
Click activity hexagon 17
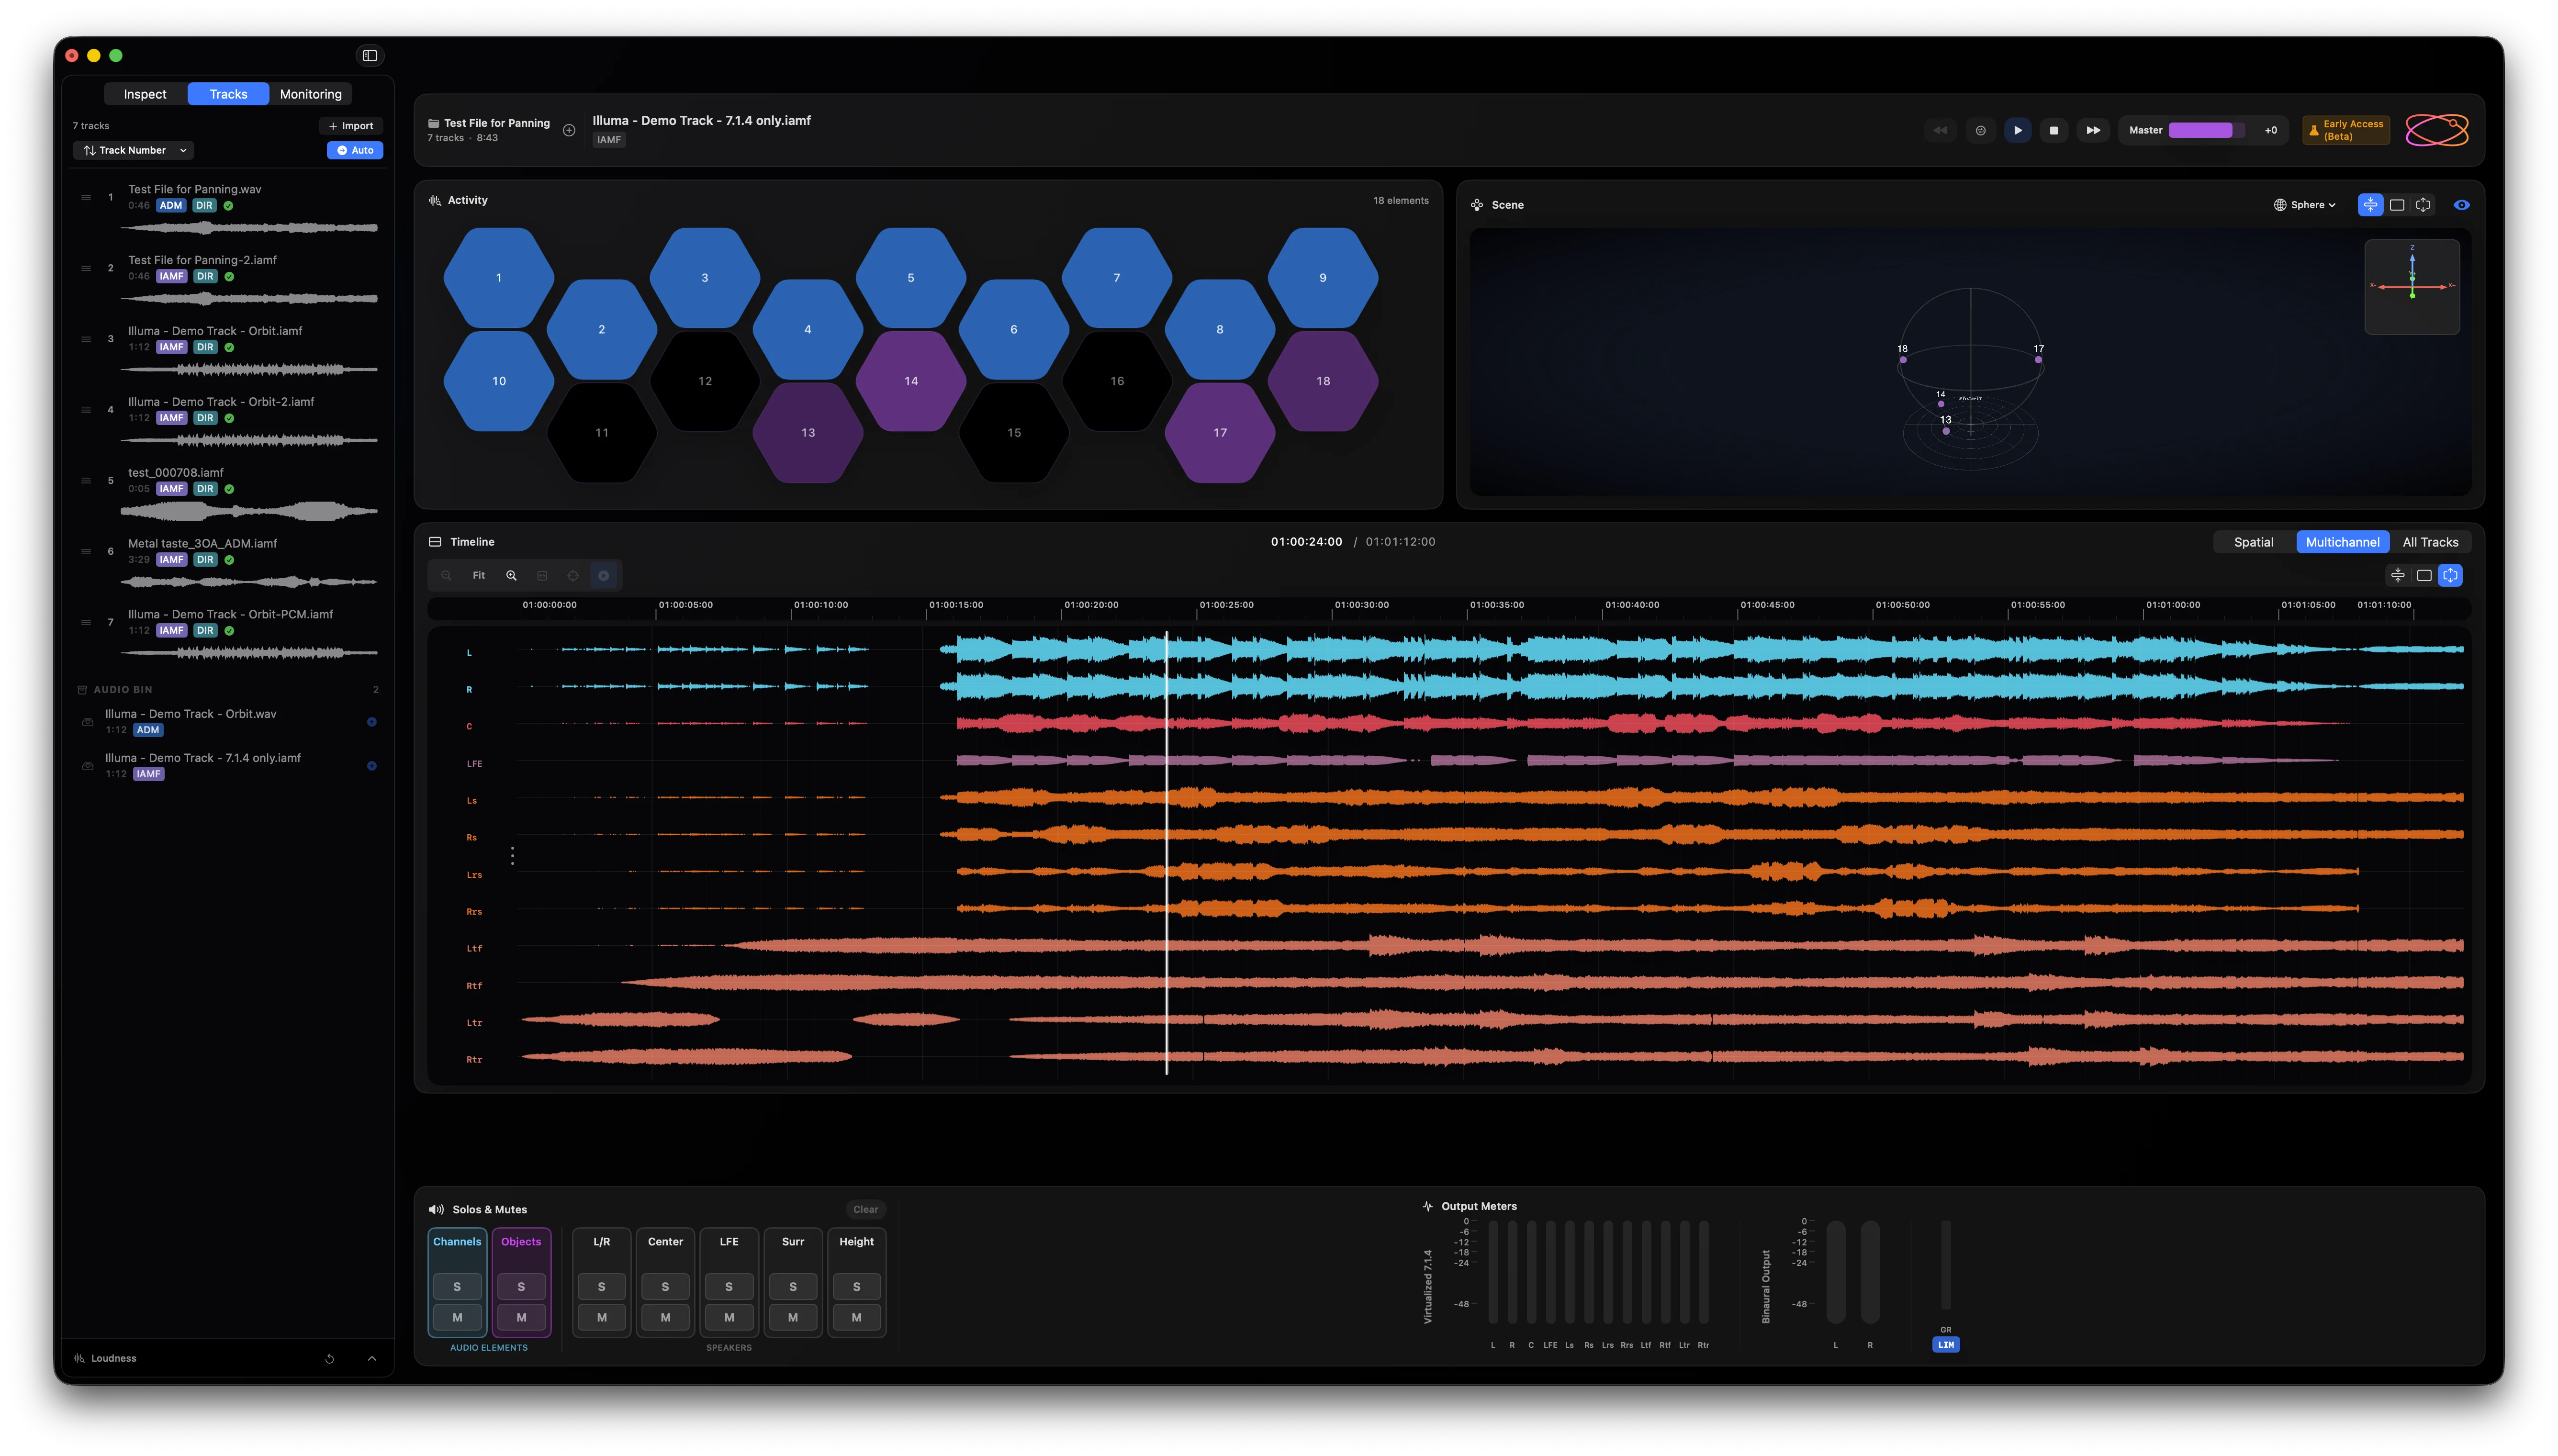1220,433
